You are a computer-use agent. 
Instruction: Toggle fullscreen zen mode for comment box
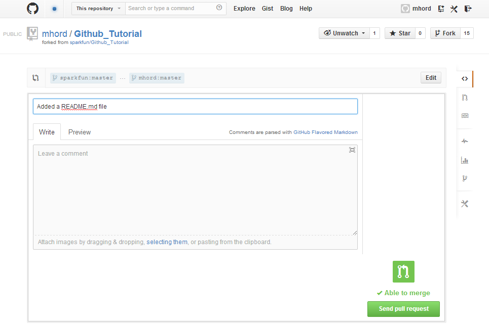352,150
